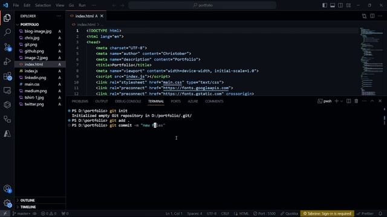
Task: Open the Azure view in activity bar
Action: (7, 134)
